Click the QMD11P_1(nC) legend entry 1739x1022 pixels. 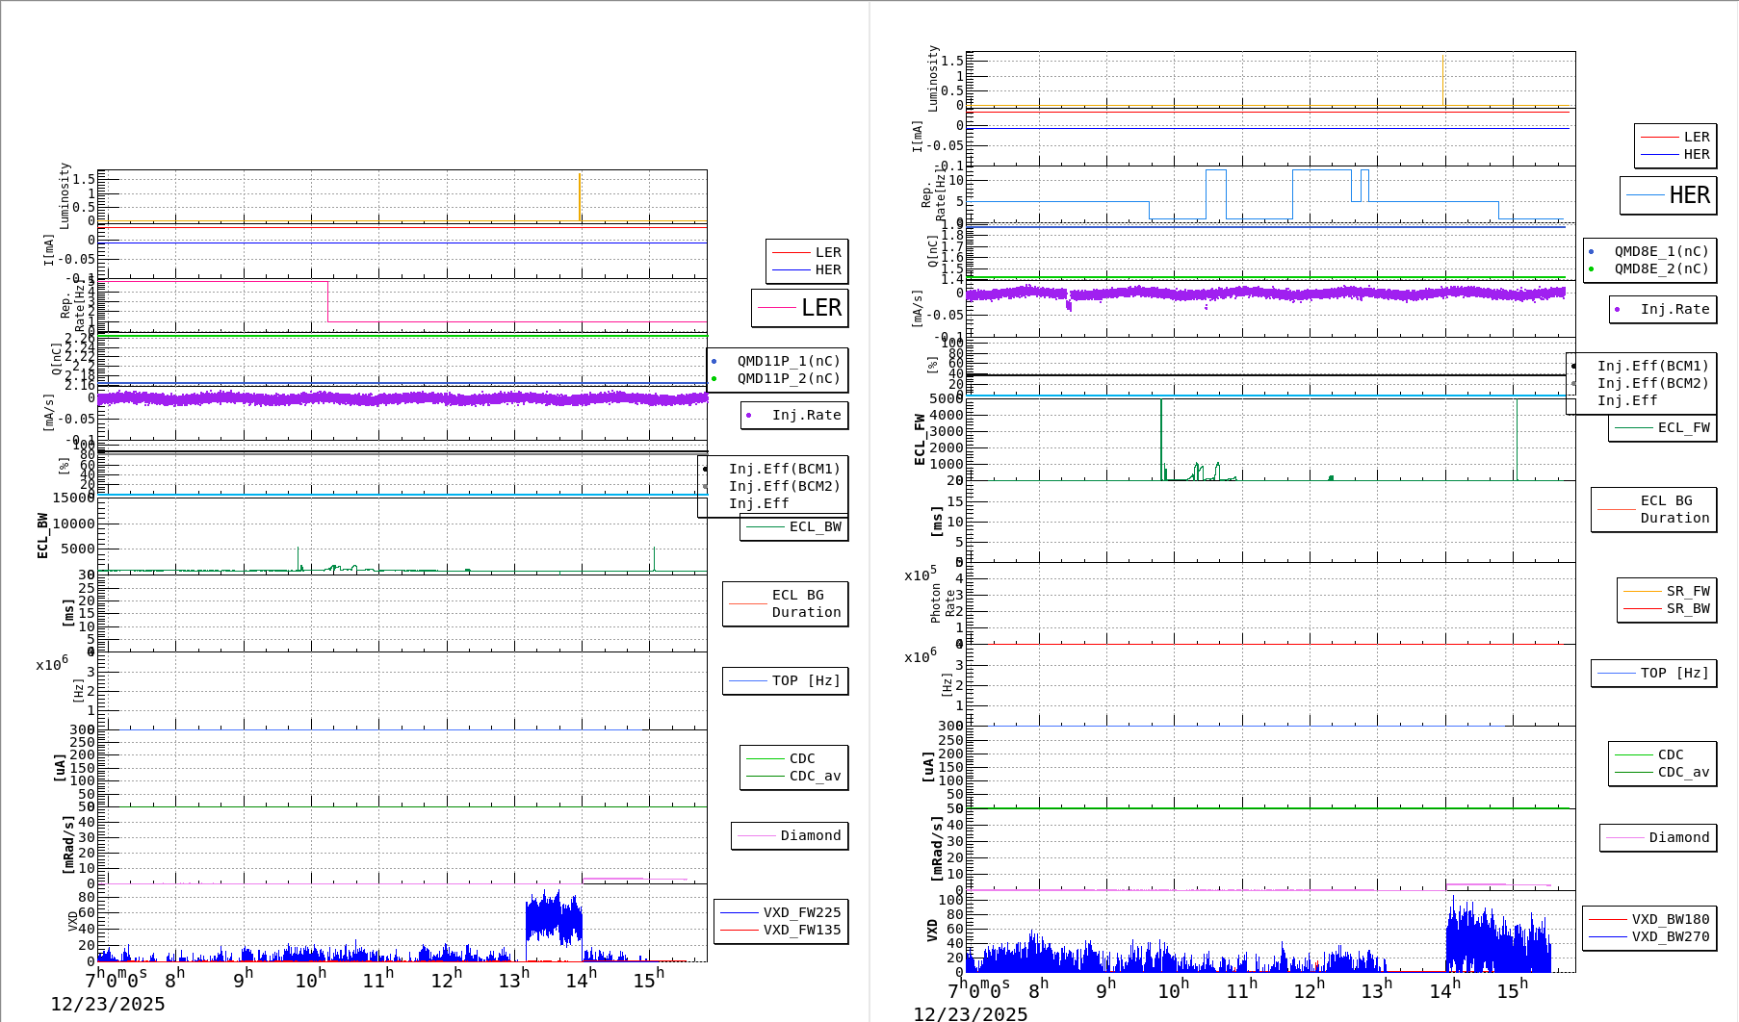tap(778, 361)
